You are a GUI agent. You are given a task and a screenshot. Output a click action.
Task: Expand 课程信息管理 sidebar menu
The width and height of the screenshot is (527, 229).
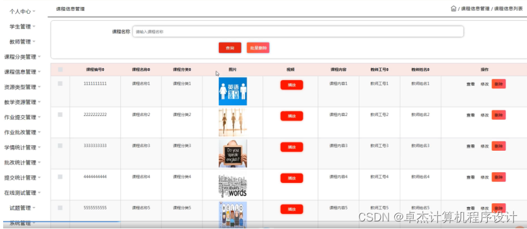point(22,72)
